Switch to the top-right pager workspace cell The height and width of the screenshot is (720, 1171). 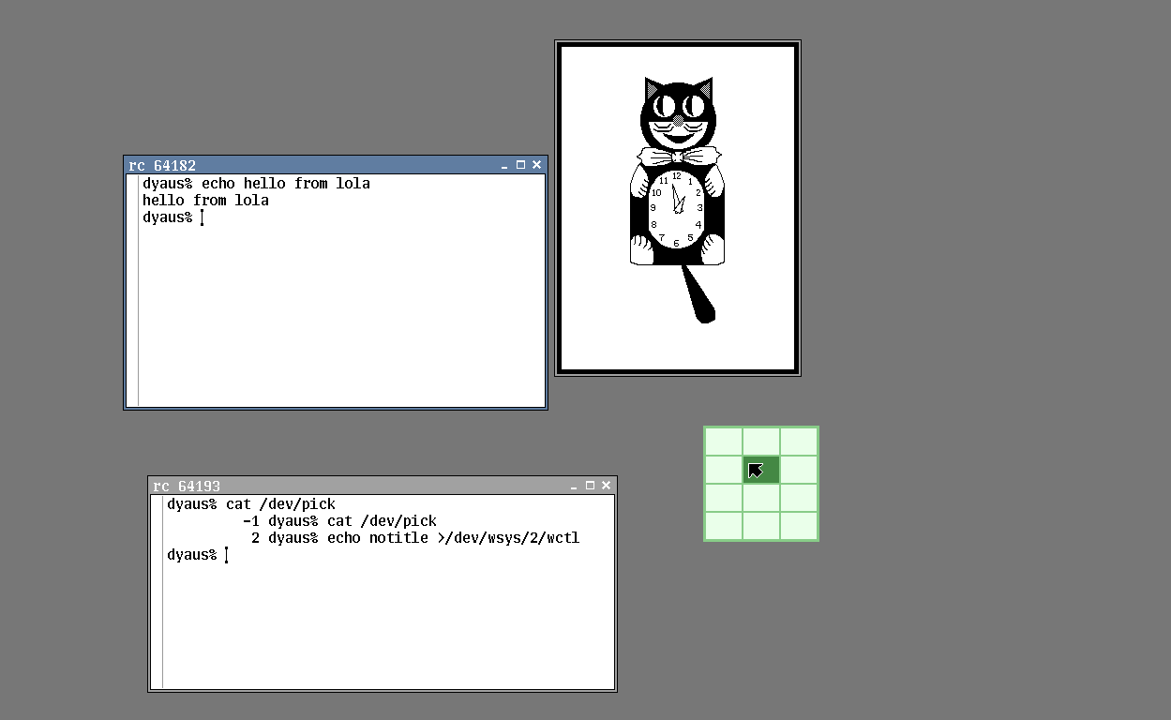pyautogui.click(x=799, y=442)
